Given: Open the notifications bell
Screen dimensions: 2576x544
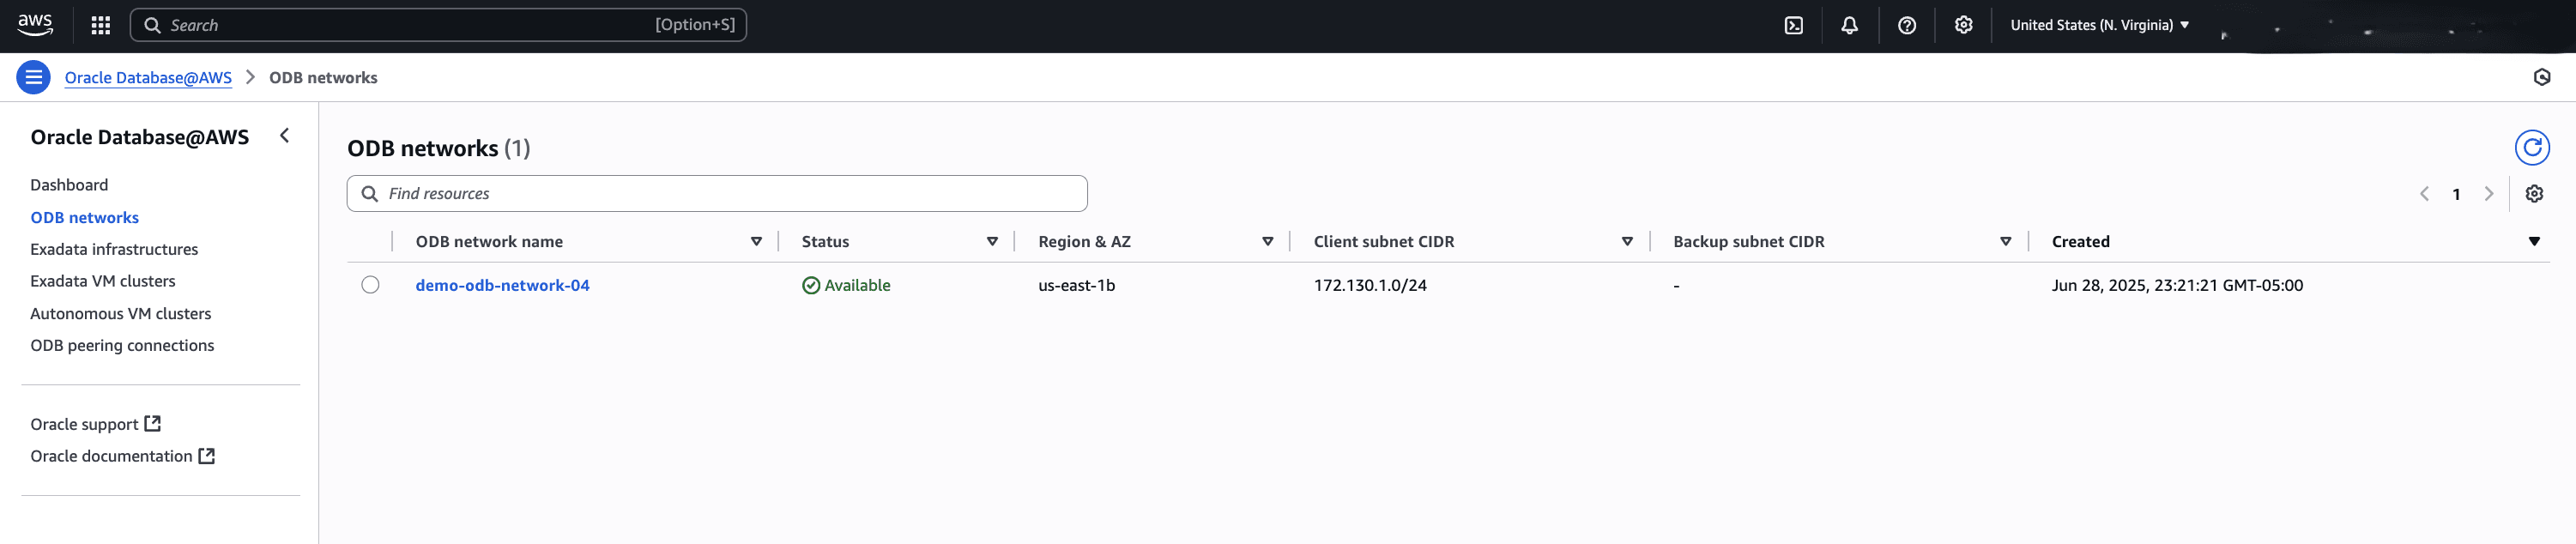Looking at the screenshot, I should click(x=1849, y=25).
